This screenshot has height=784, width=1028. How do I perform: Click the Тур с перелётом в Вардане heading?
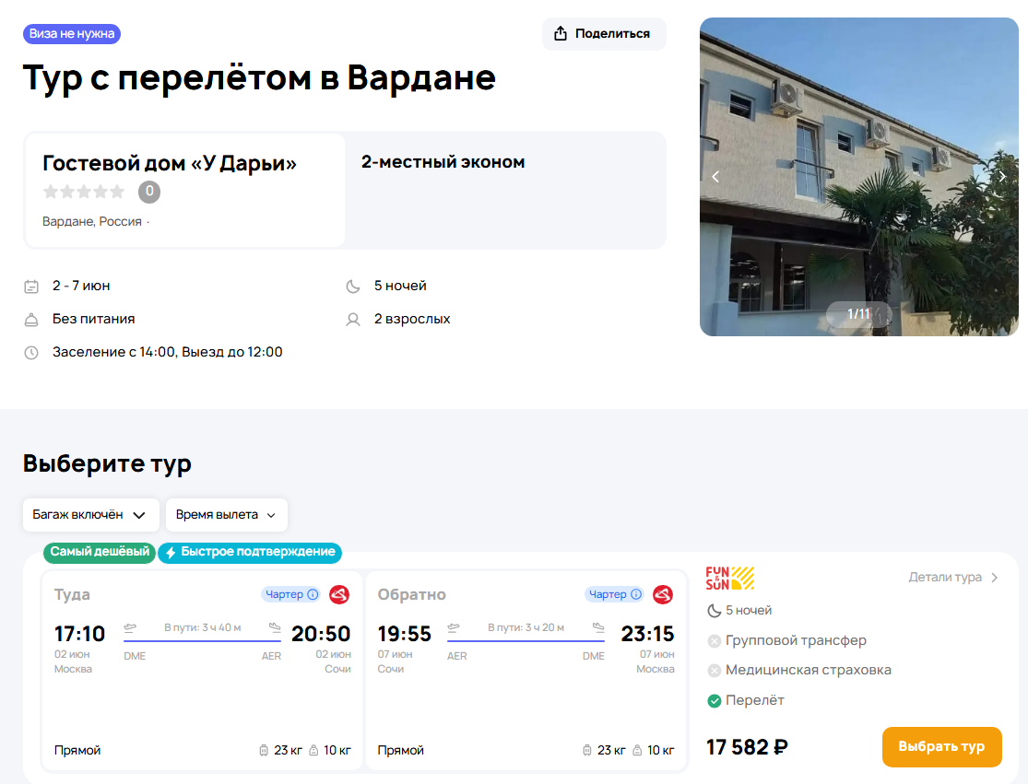[x=260, y=78]
